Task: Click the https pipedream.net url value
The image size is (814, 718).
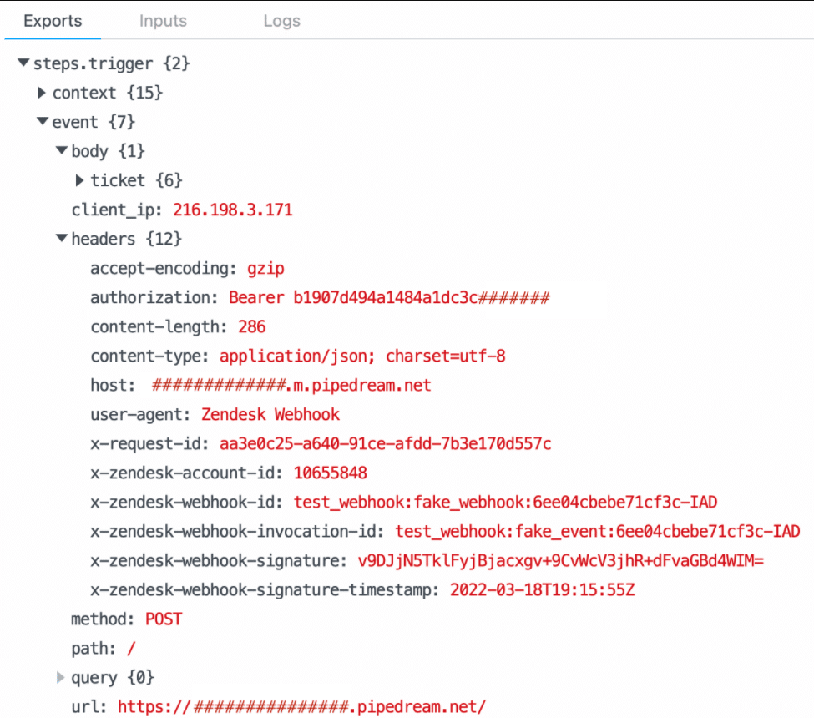Action: click(x=301, y=706)
